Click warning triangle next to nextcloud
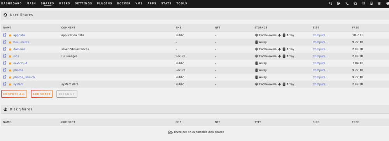The width and height of the screenshot is (389, 141). (x=10, y=63)
